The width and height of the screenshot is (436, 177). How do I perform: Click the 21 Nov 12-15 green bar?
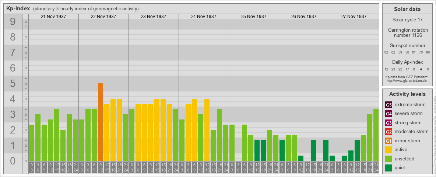[56, 135]
